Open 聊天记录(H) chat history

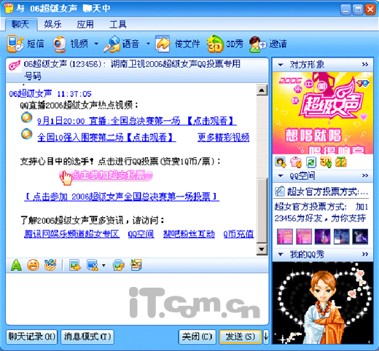32,336
